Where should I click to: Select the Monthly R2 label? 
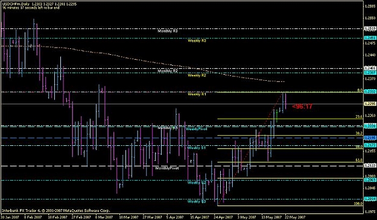tap(168, 71)
